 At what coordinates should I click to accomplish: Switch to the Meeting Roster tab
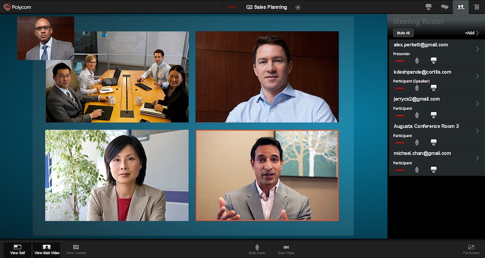tap(459, 7)
